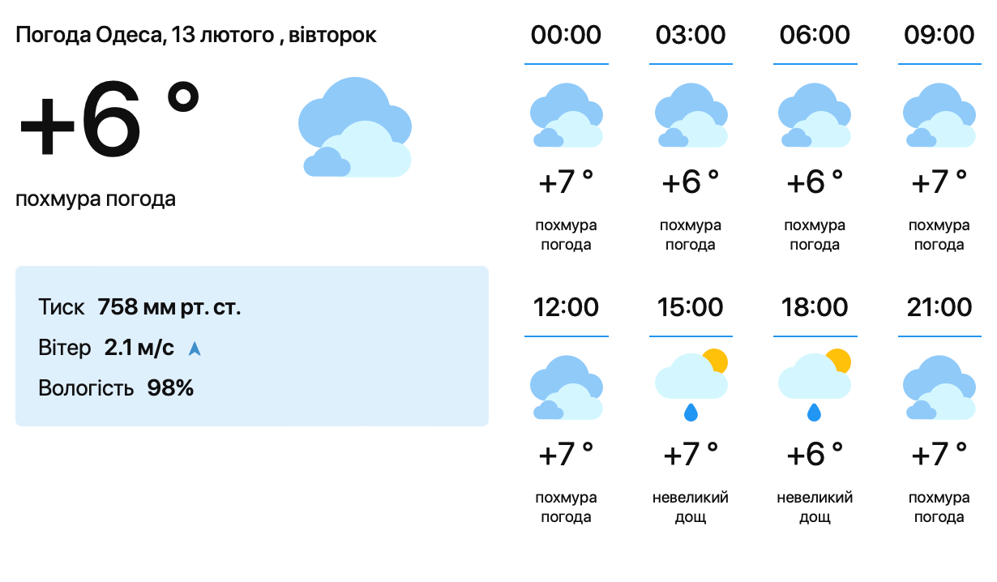Click the rain icon under 18:00

pyautogui.click(x=815, y=386)
